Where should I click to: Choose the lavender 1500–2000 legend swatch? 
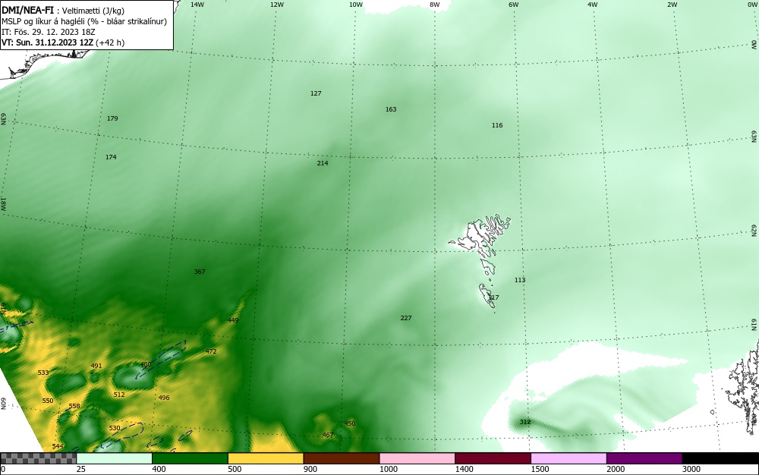click(568, 458)
